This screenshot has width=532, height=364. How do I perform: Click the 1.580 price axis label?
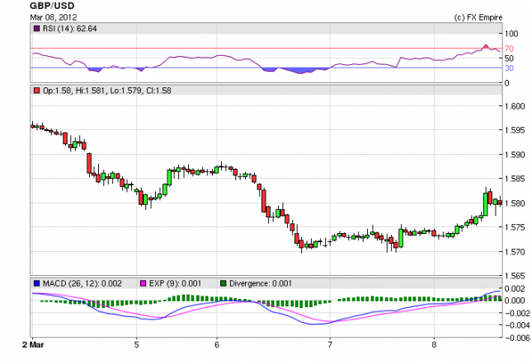point(515,203)
